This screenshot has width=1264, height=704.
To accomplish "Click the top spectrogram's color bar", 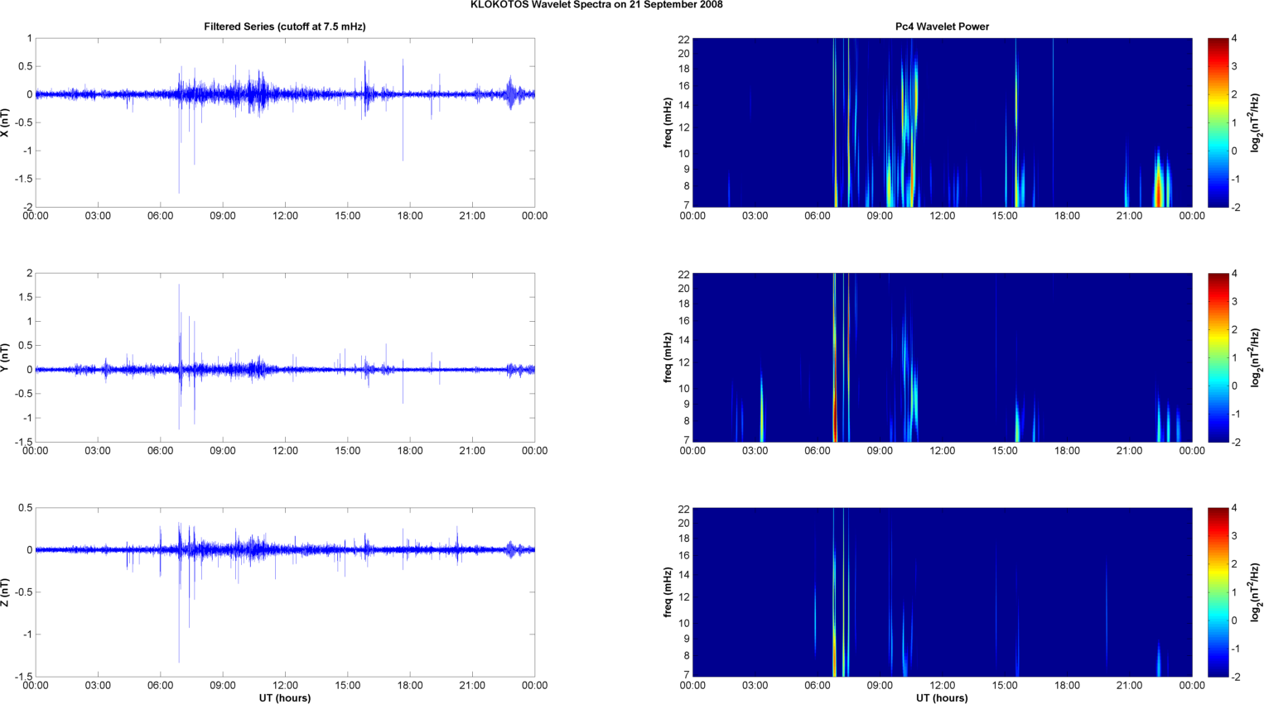I will pyautogui.click(x=1218, y=122).
